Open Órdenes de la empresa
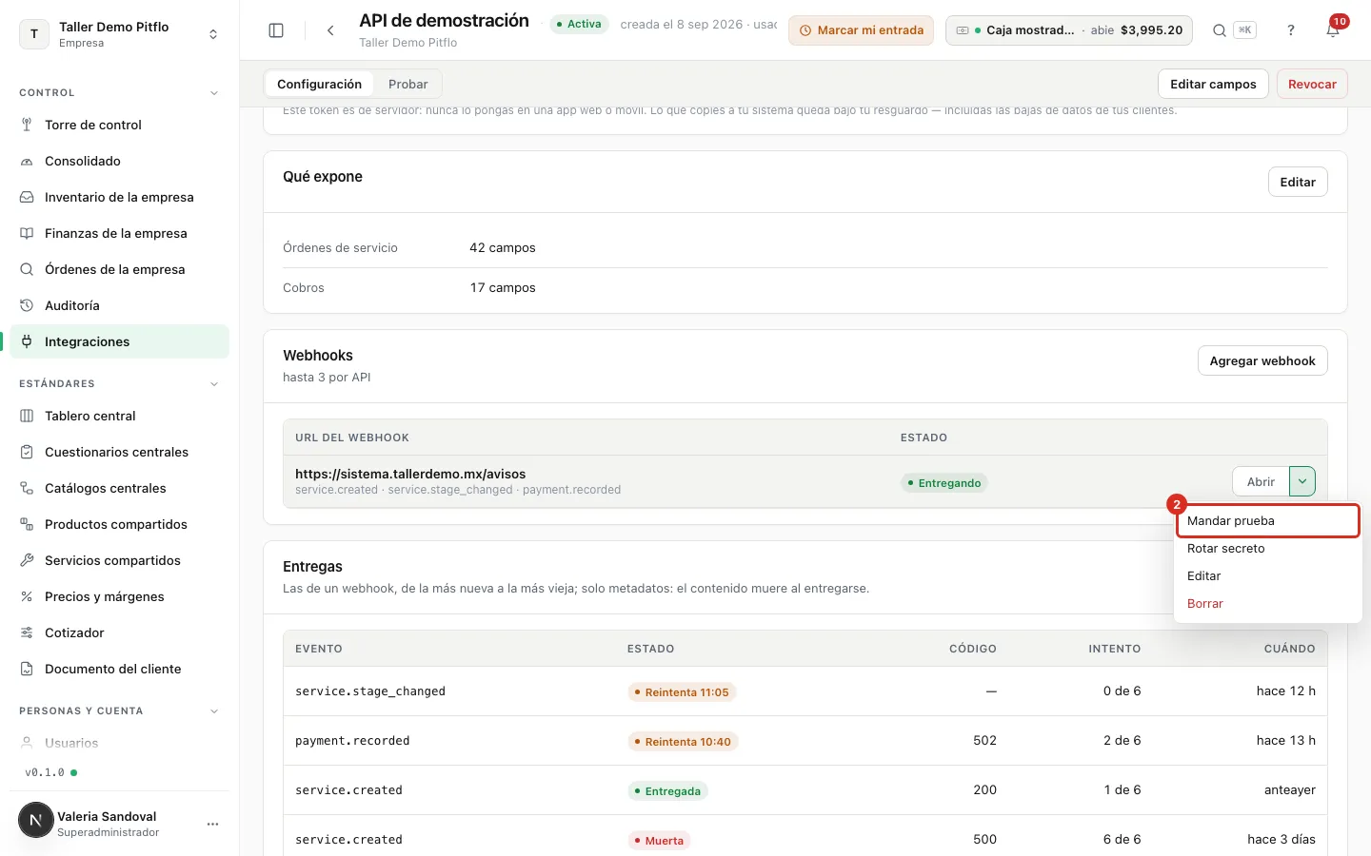 click(120, 269)
